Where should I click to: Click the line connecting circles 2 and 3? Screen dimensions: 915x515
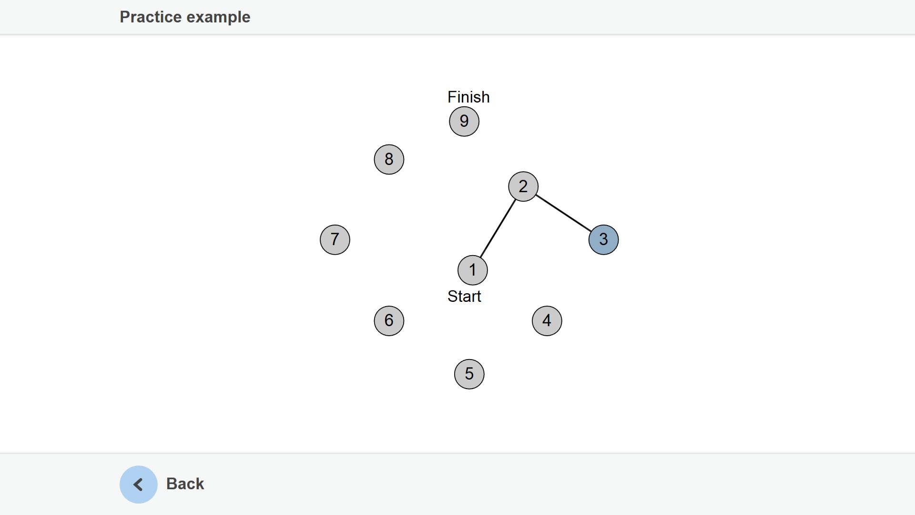[563, 213]
